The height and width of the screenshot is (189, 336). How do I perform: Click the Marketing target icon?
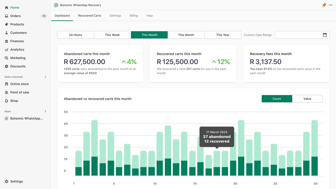click(x=7, y=58)
